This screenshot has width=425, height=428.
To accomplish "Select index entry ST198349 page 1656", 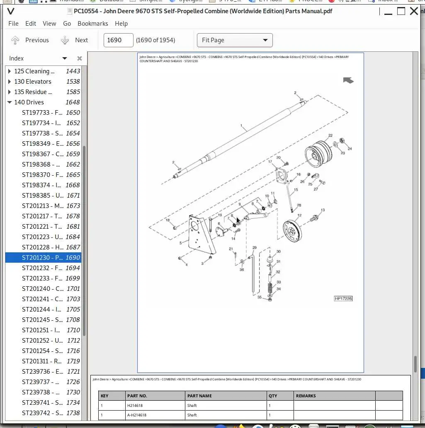I will [x=43, y=144].
